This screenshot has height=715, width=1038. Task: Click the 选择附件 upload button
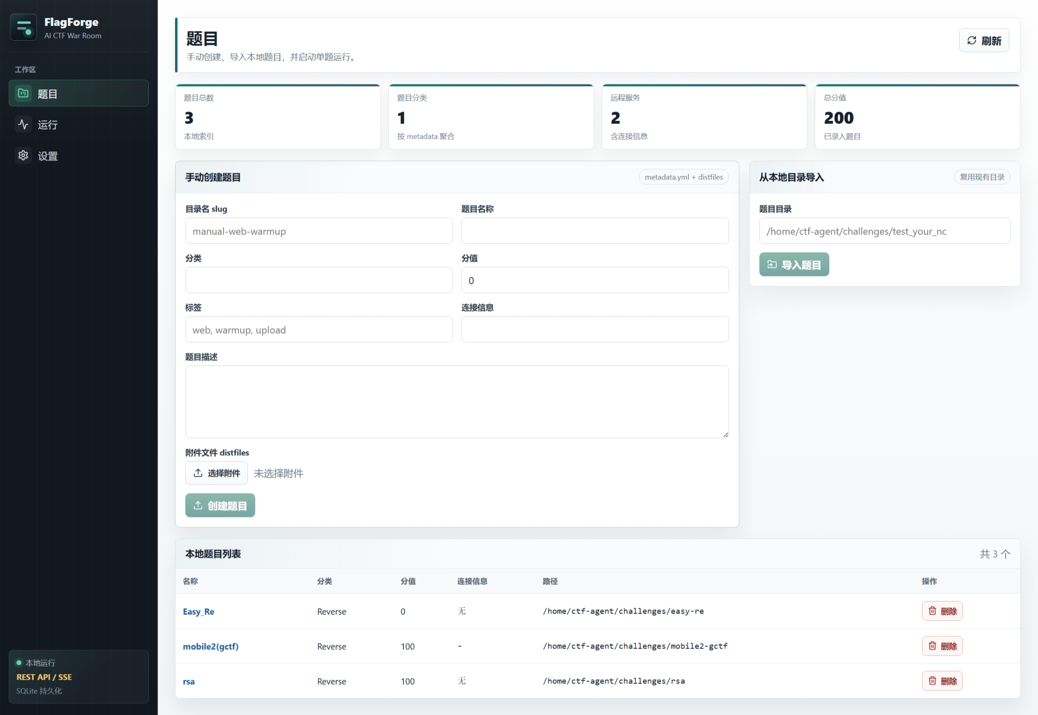pyautogui.click(x=216, y=473)
